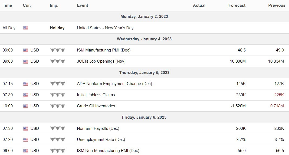Click the US flag in Unemployment Rate row
This screenshot has height=155, width=289.
[26, 140]
